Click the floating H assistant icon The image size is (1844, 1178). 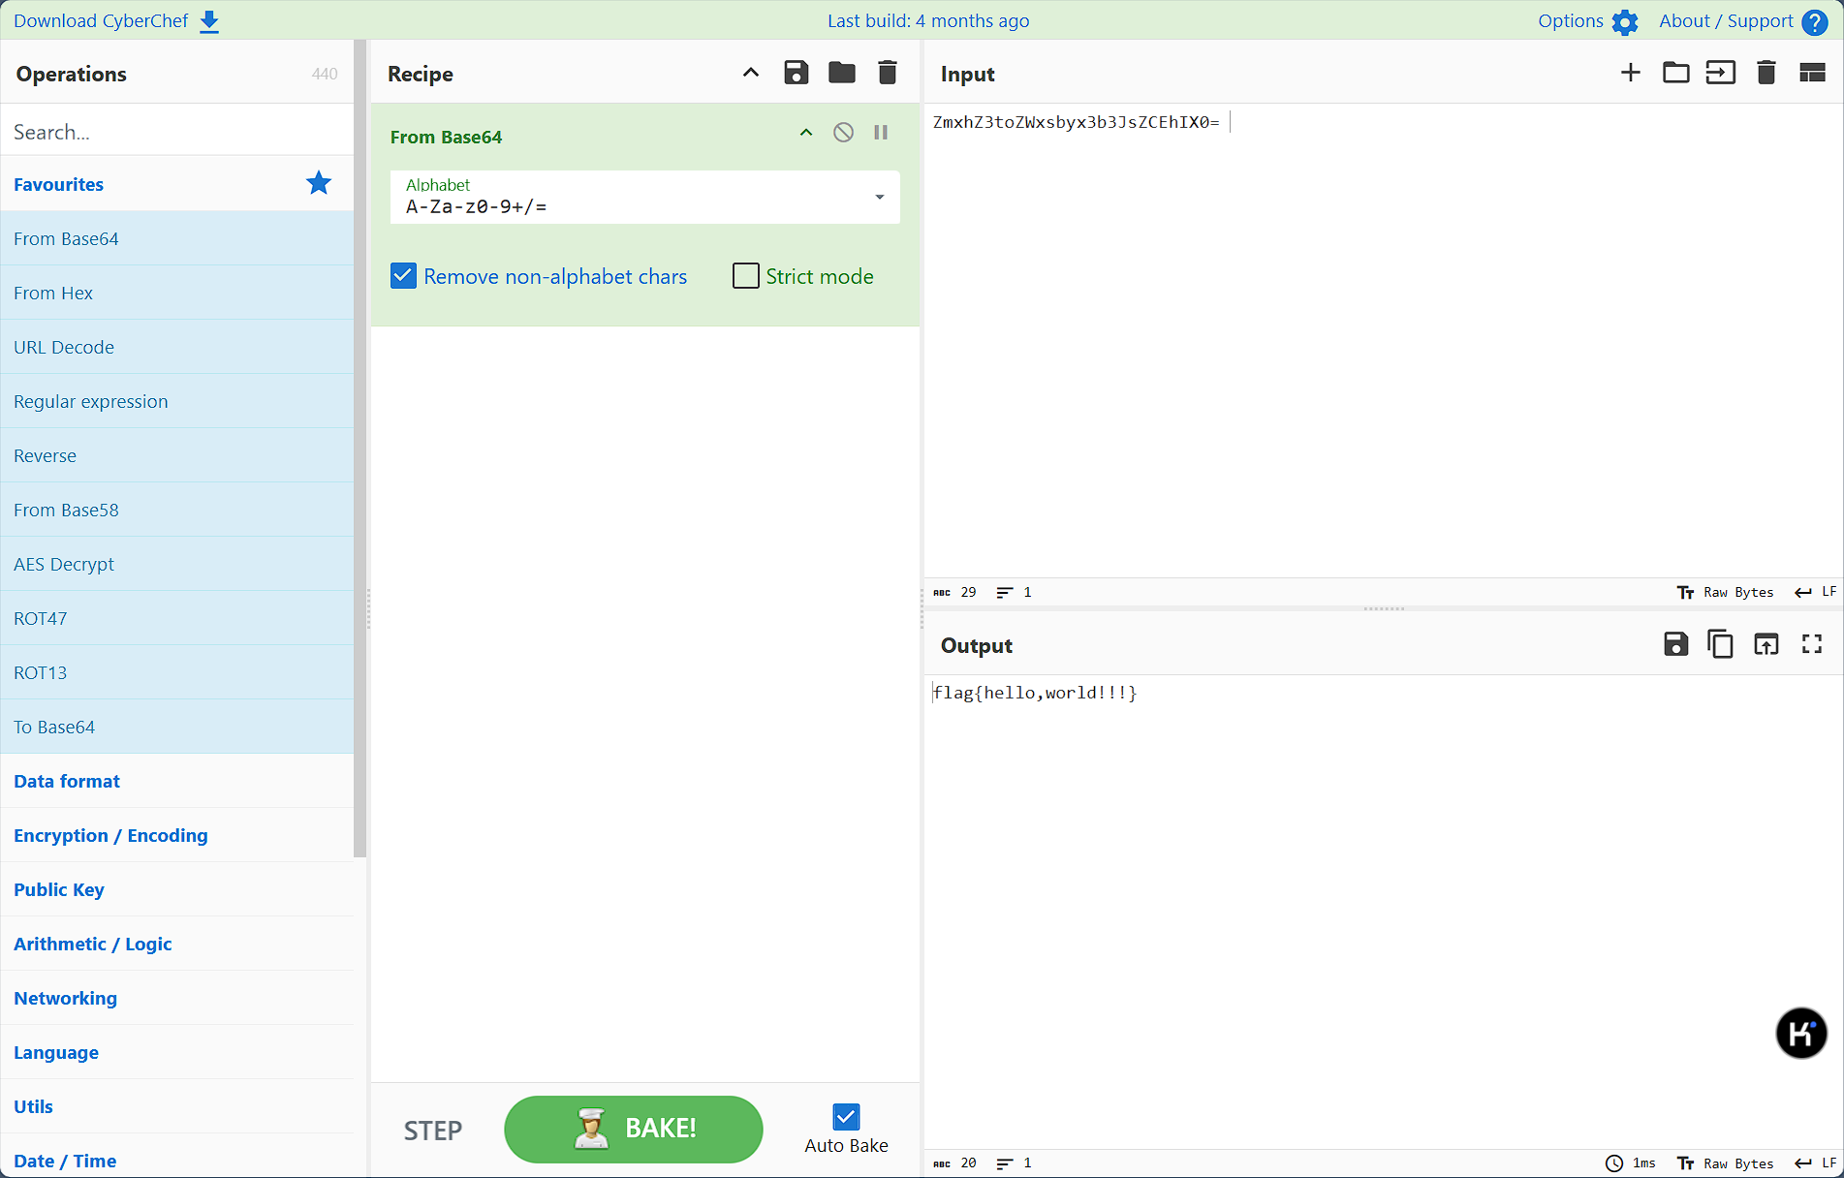(x=1801, y=1034)
